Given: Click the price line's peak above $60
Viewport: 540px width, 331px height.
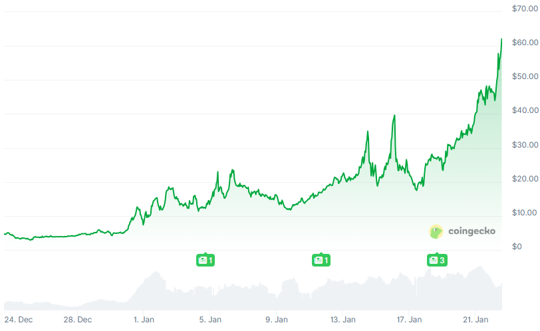Looking at the screenshot, I should (x=501, y=39).
